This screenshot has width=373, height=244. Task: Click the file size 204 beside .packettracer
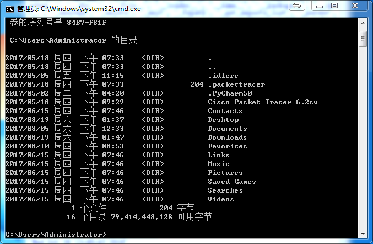(197, 84)
